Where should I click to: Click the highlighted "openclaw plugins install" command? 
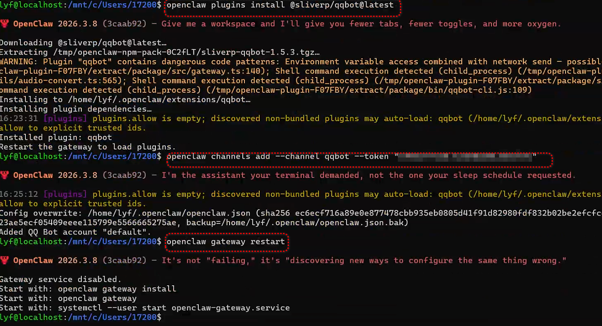(x=280, y=6)
